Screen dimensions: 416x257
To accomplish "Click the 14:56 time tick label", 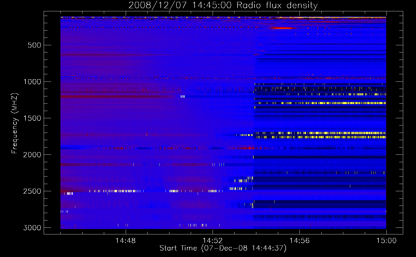I will (300, 241).
